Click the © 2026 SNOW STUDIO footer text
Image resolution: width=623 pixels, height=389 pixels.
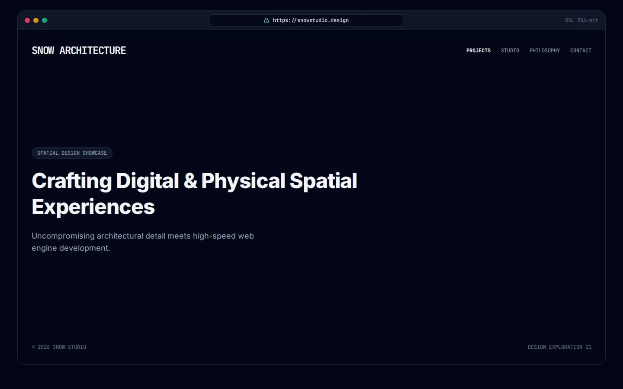(59, 347)
